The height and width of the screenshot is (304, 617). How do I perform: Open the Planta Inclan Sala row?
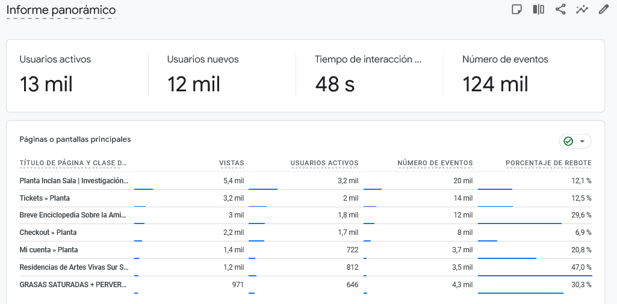(x=74, y=181)
